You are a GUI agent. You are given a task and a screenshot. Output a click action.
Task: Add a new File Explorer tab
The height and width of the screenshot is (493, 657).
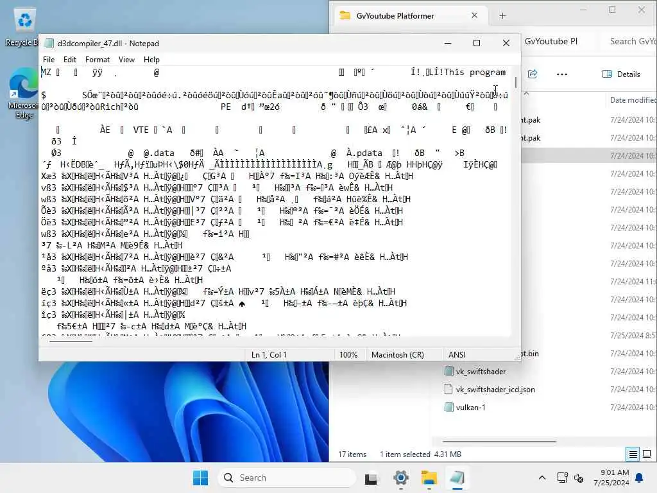[502, 16]
